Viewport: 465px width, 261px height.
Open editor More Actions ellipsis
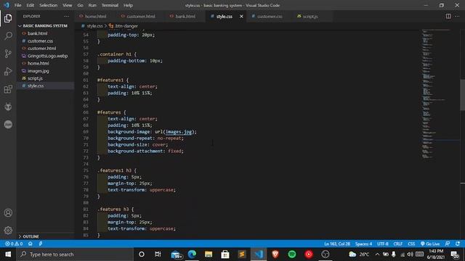(x=457, y=16)
